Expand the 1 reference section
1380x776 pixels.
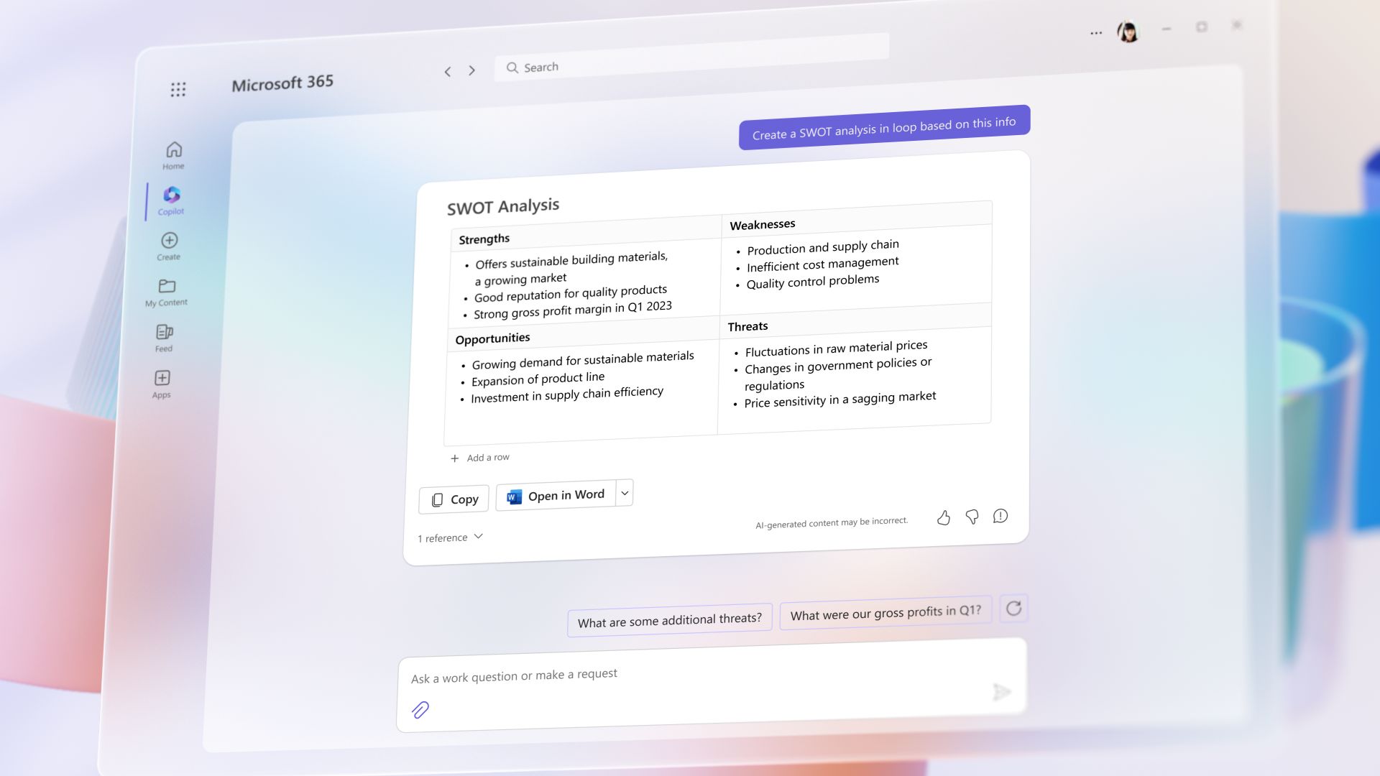click(450, 536)
